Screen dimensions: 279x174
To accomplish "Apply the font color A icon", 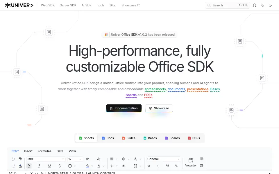I will 99,166.
